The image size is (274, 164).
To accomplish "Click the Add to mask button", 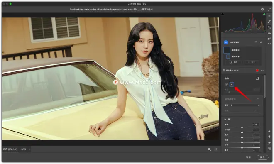I will point(233,62).
